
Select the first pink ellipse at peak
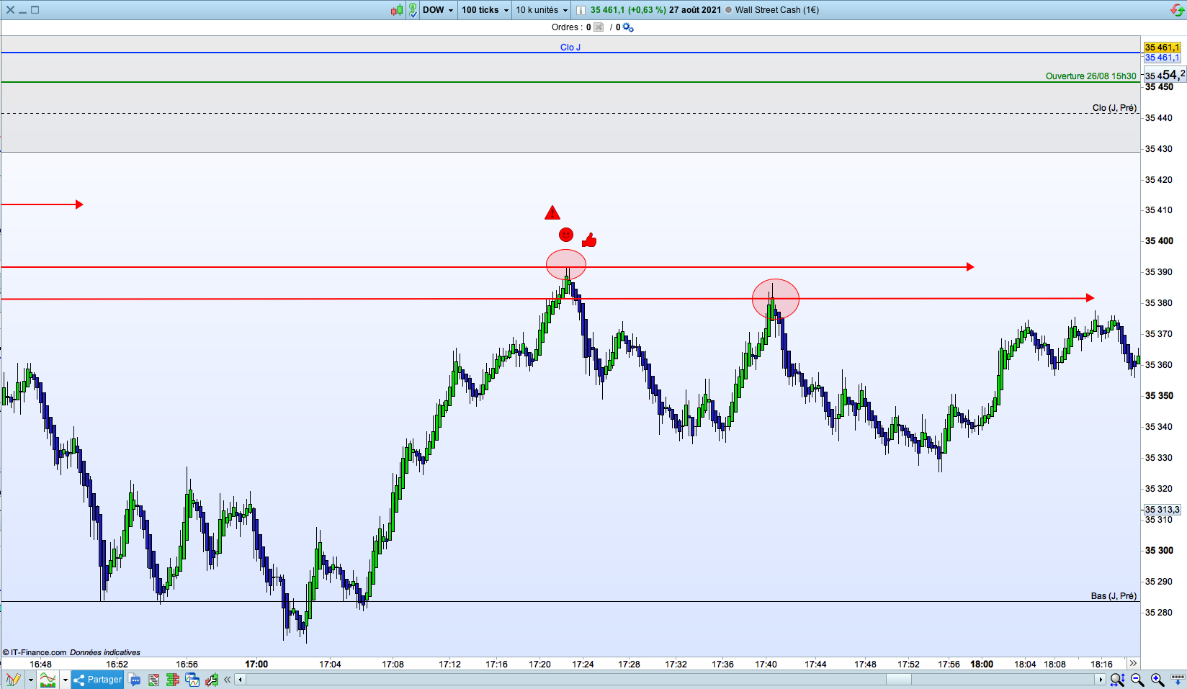(566, 265)
